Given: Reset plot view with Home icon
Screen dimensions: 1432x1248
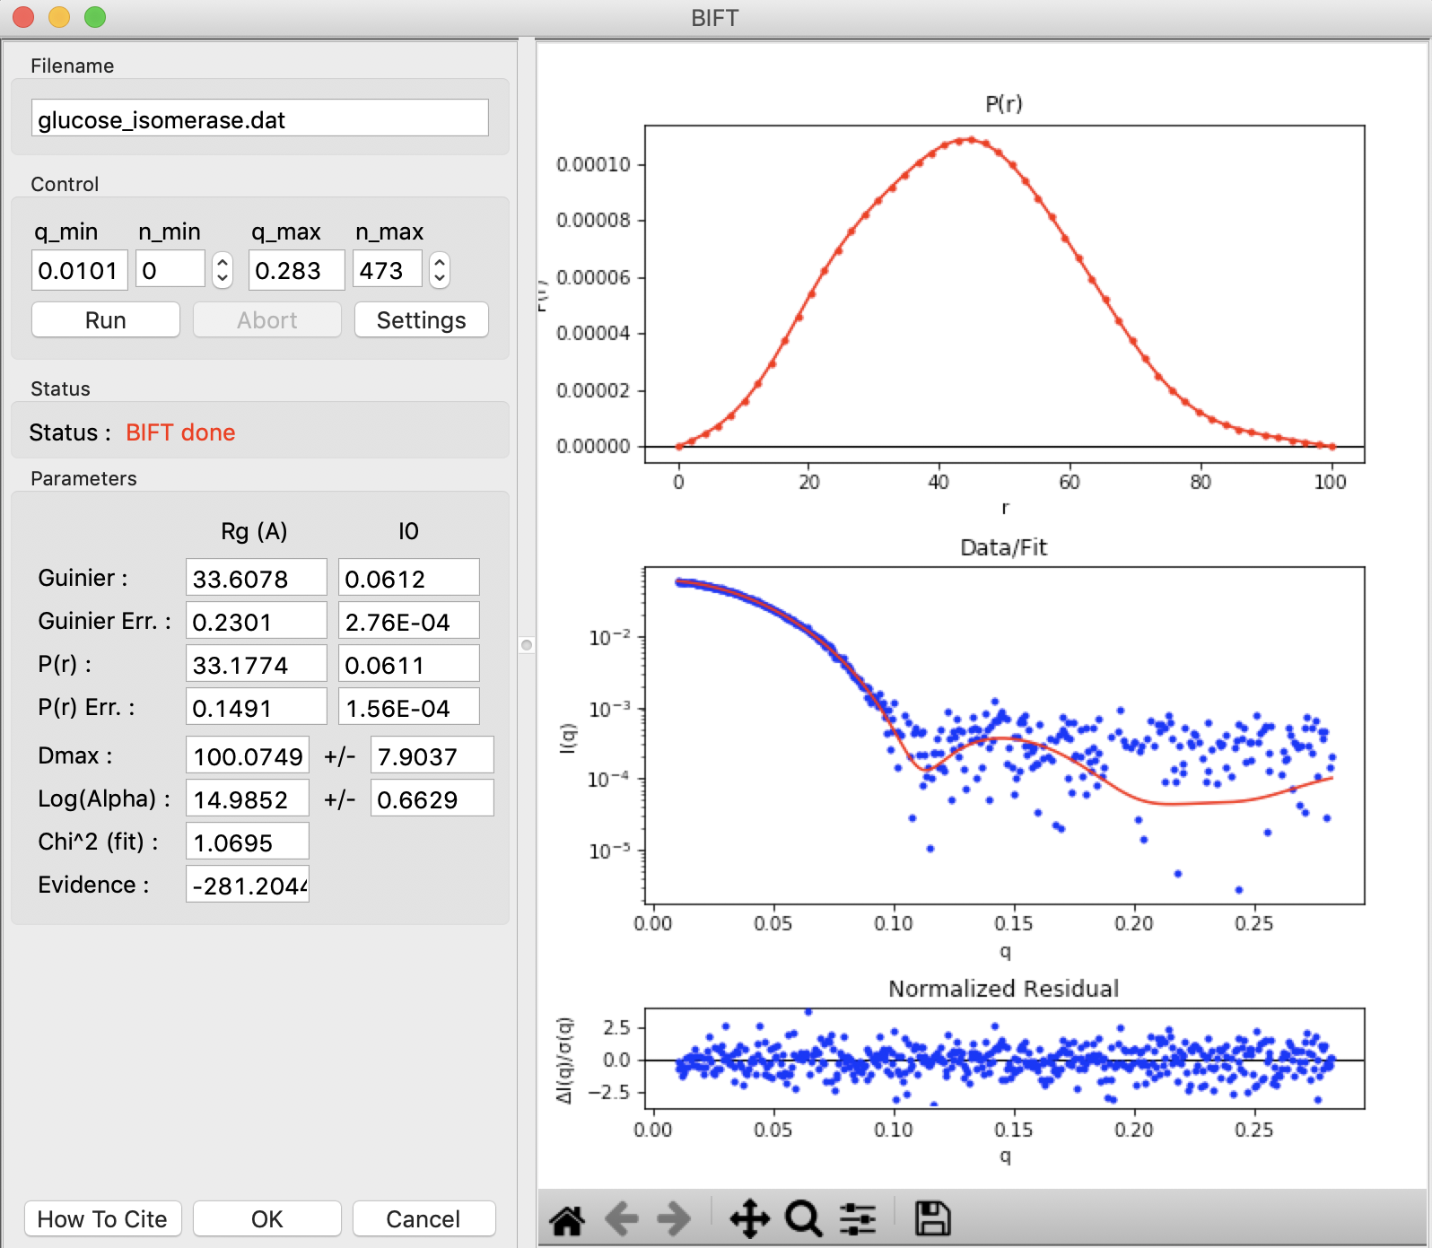Looking at the screenshot, I should coord(567,1219).
